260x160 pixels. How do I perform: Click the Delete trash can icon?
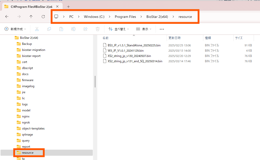tap(98, 29)
